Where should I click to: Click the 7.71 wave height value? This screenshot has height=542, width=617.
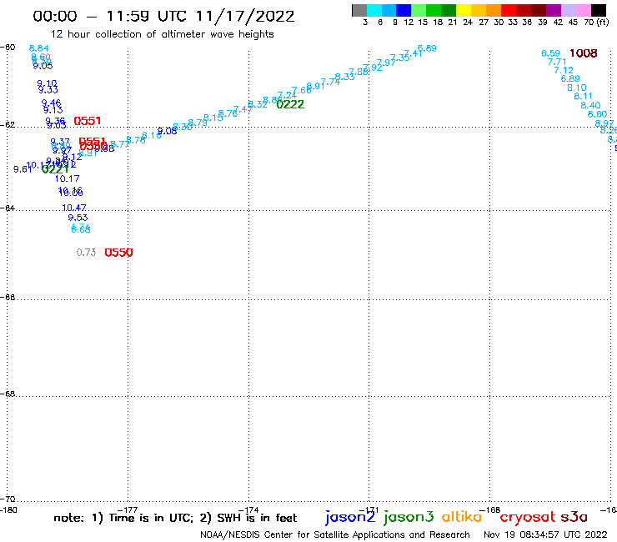[557, 62]
